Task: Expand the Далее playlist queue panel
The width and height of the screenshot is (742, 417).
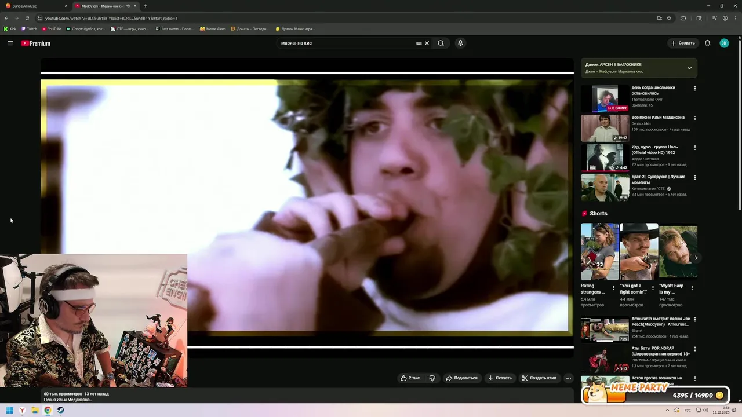Action: [689, 68]
